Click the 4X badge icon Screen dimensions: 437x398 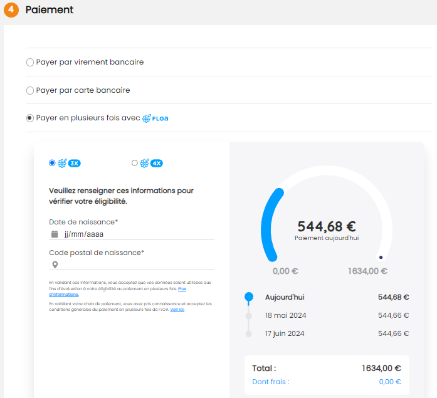(x=157, y=163)
